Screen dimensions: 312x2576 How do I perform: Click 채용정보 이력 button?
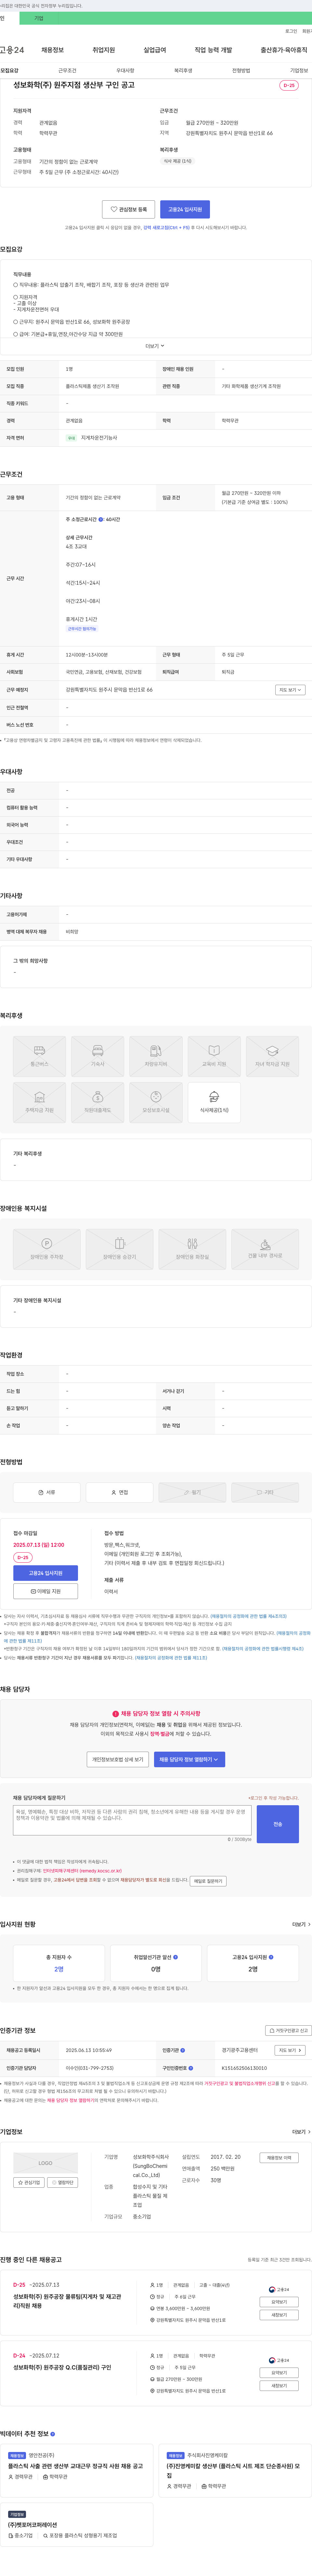pyautogui.click(x=279, y=2158)
